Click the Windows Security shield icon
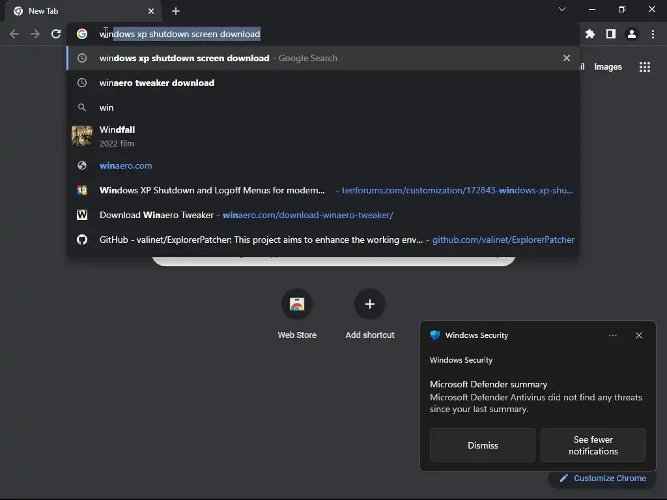 click(434, 335)
